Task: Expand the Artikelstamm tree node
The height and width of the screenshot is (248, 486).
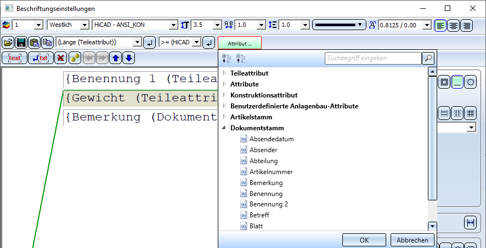Action: click(x=225, y=117)
